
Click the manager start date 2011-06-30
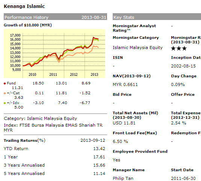pyautogui.click(x=183, y=178)
